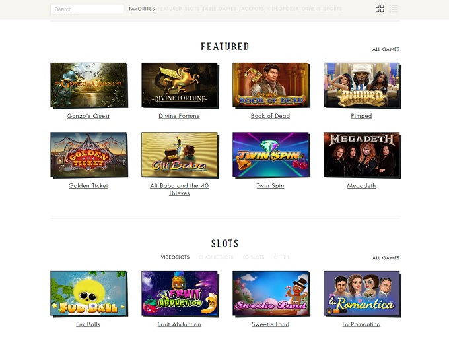Launch Fruit Abduction slot thumbnail
449x337 pixels.
180,293
